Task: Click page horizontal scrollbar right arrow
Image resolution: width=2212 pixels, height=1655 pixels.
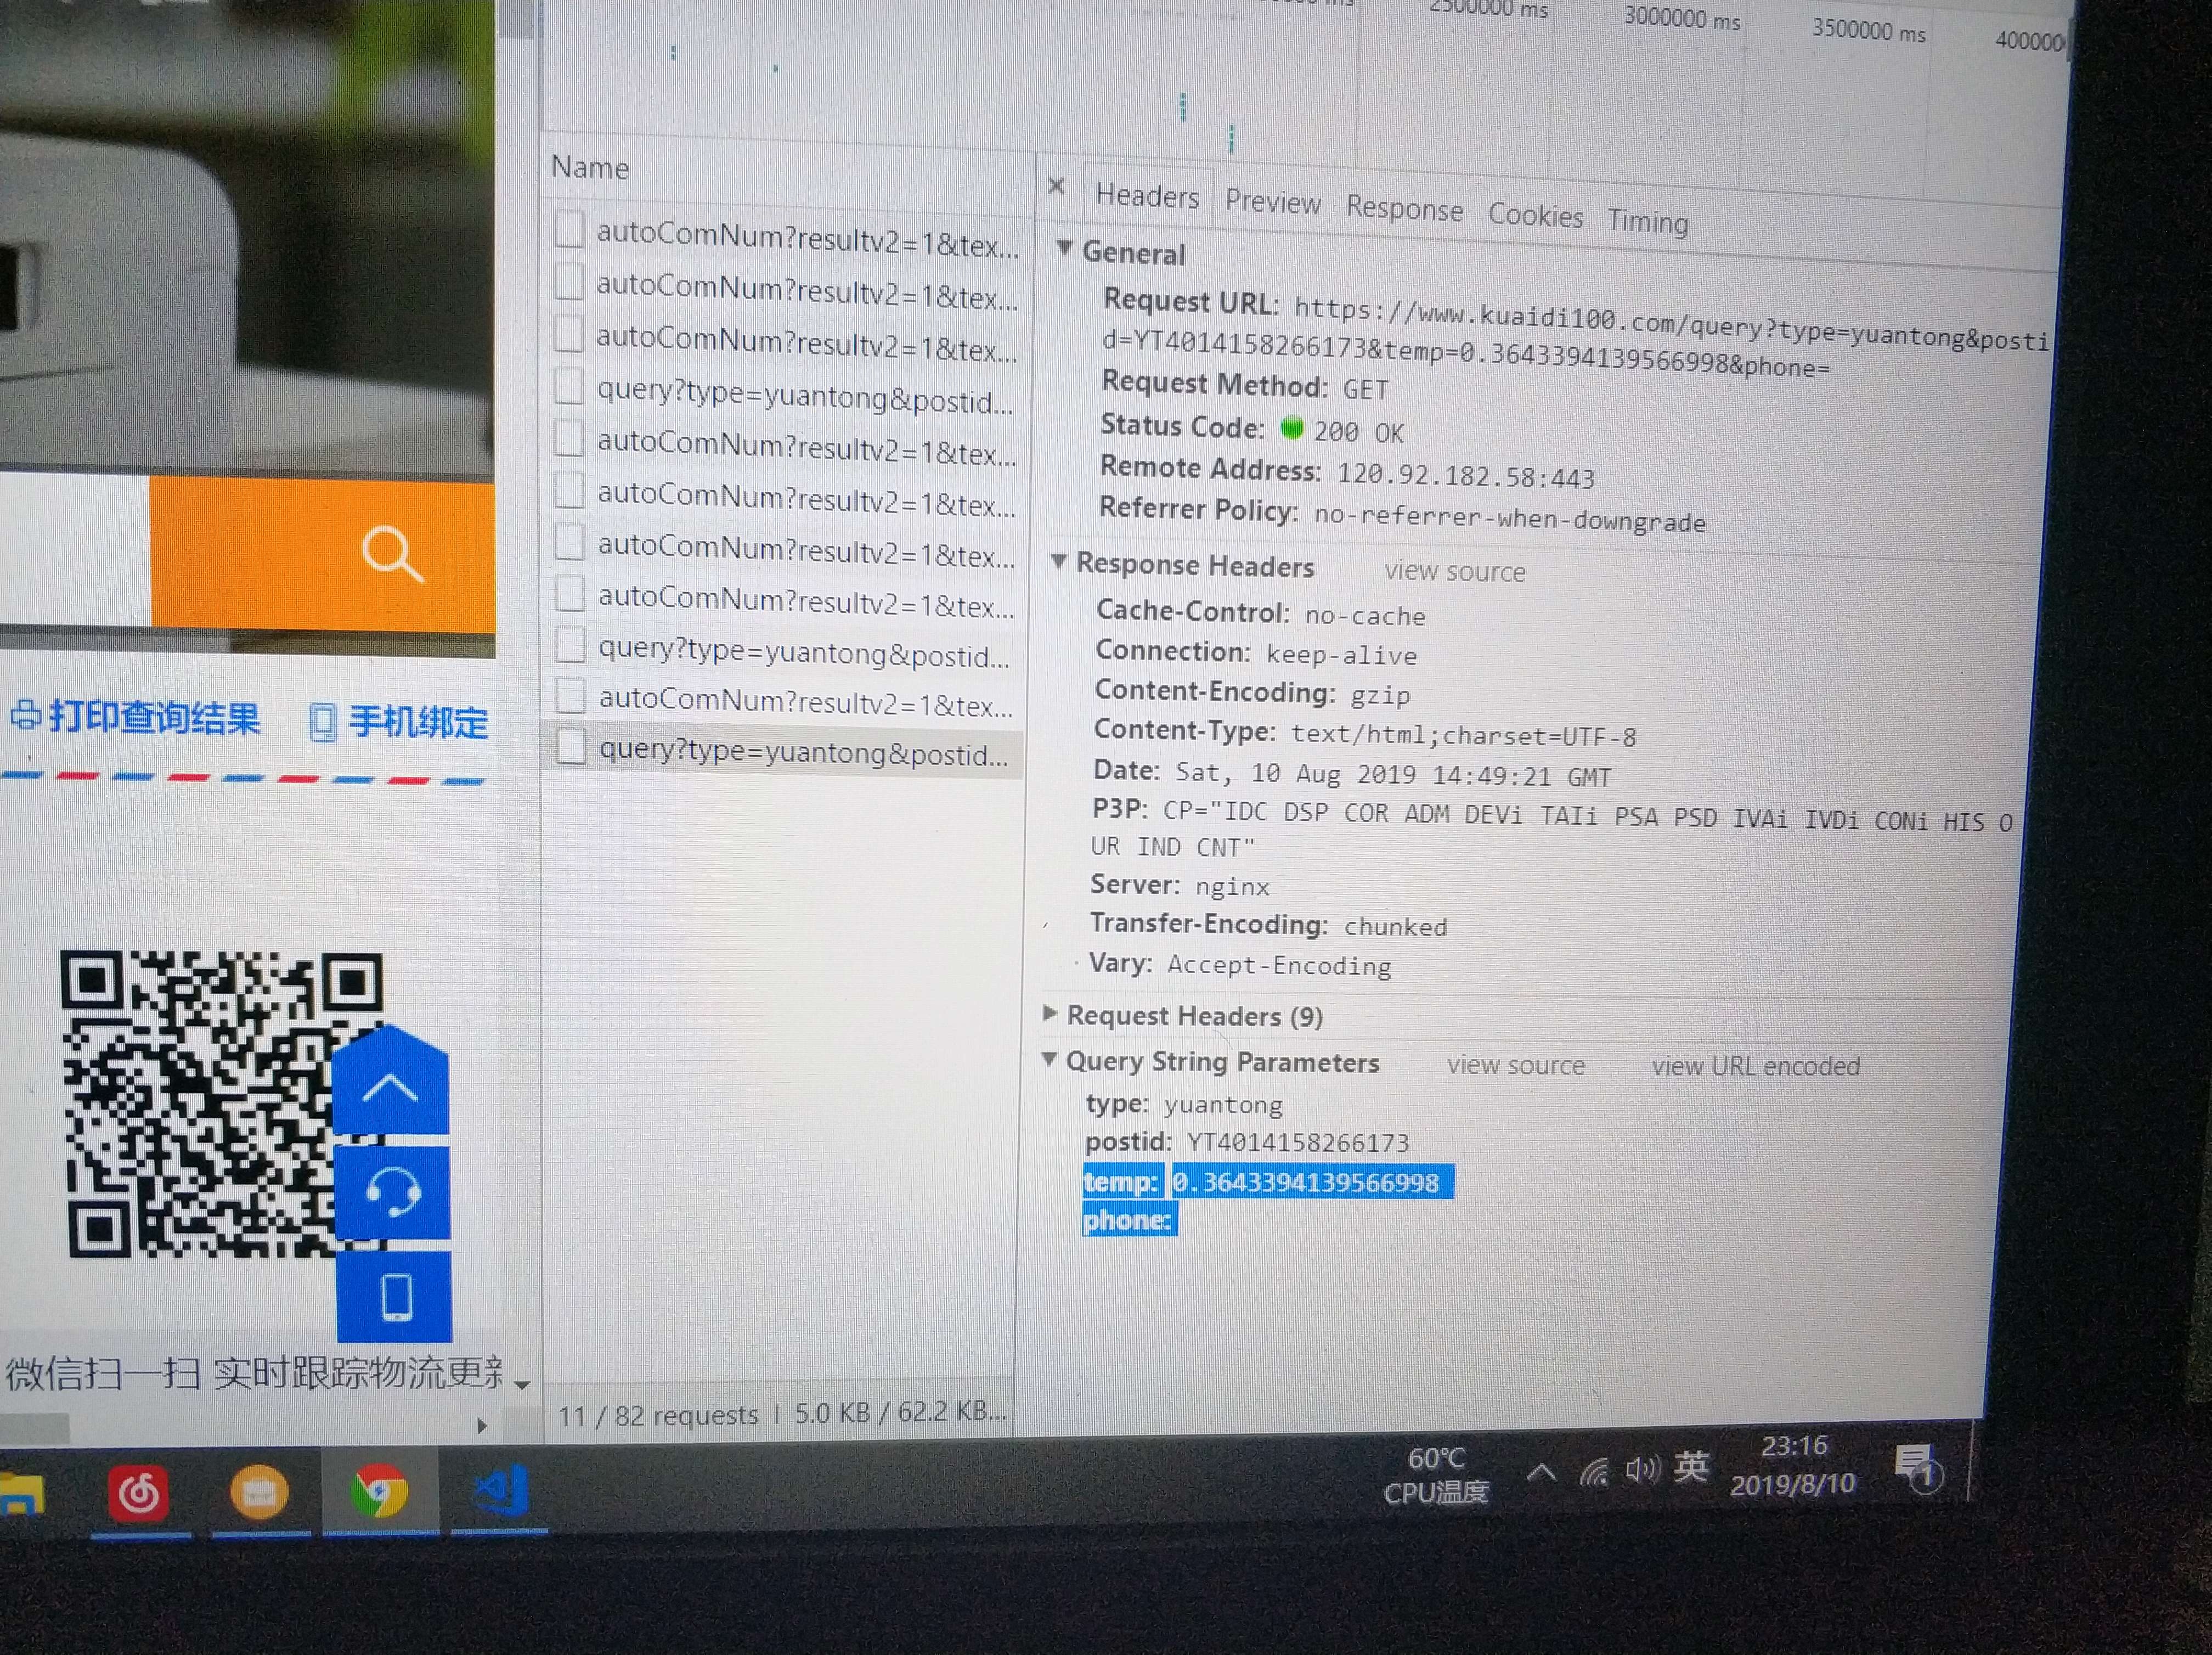Action: pyautogui.click(x=482, y=1426)
